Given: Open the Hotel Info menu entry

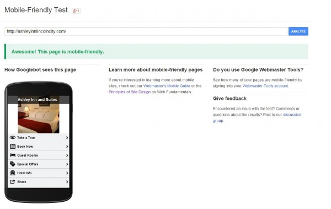Looking at the screenshot, I should click(39, 173).
